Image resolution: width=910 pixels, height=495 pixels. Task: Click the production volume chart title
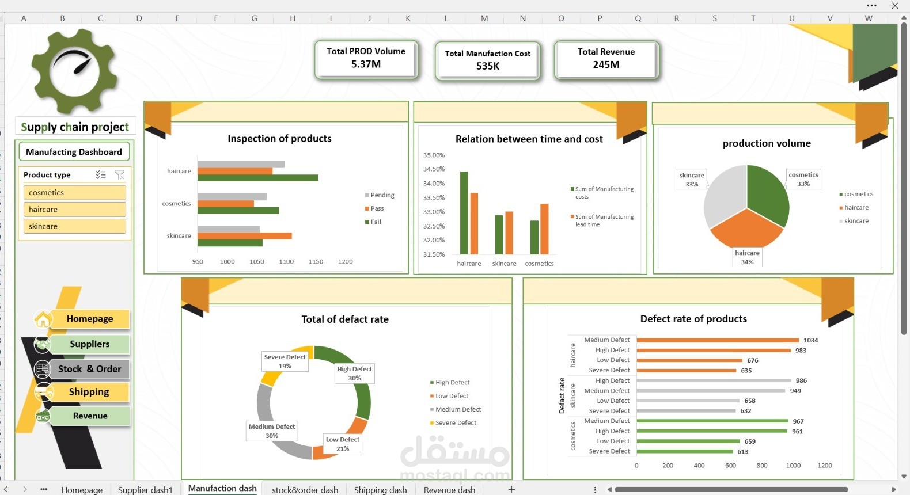tap(767, 143)
